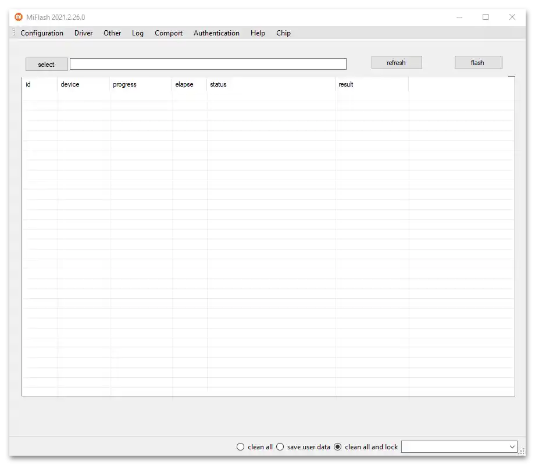Open the Other menu
This screenshot has height=465, width=535.
point(112,33)
